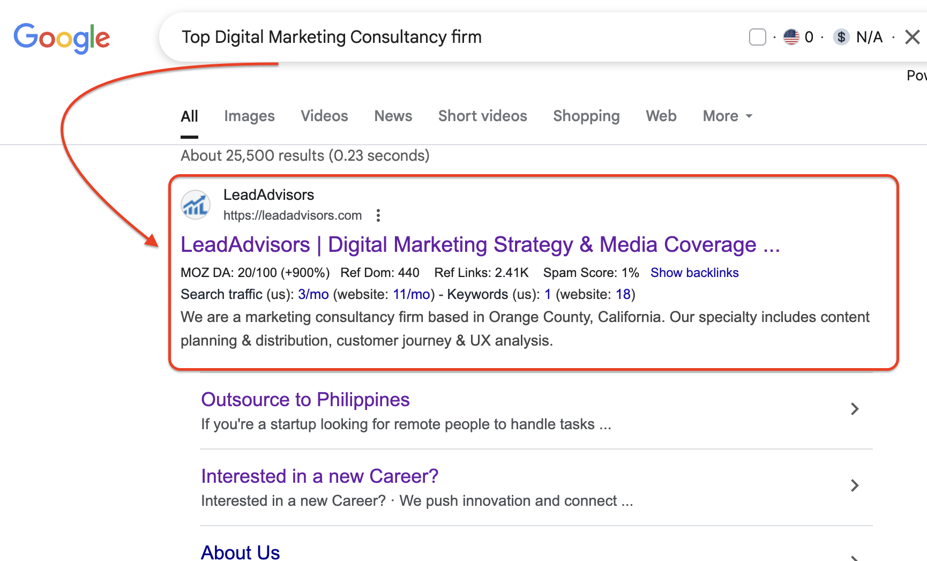The image size is (927, 561).
Task: Open the LeadAdvisors favicon logo
Action: tap(196, 205)
